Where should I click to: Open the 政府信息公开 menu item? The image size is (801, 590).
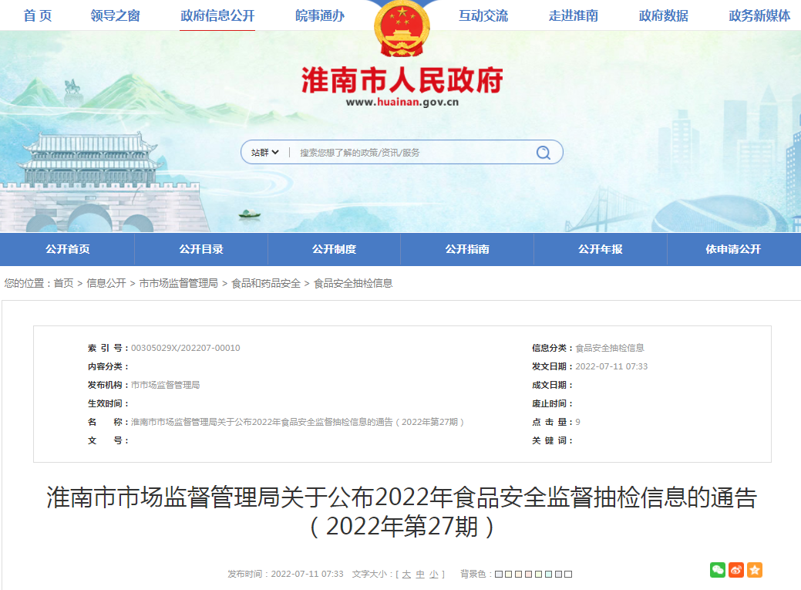coord(217,15)
